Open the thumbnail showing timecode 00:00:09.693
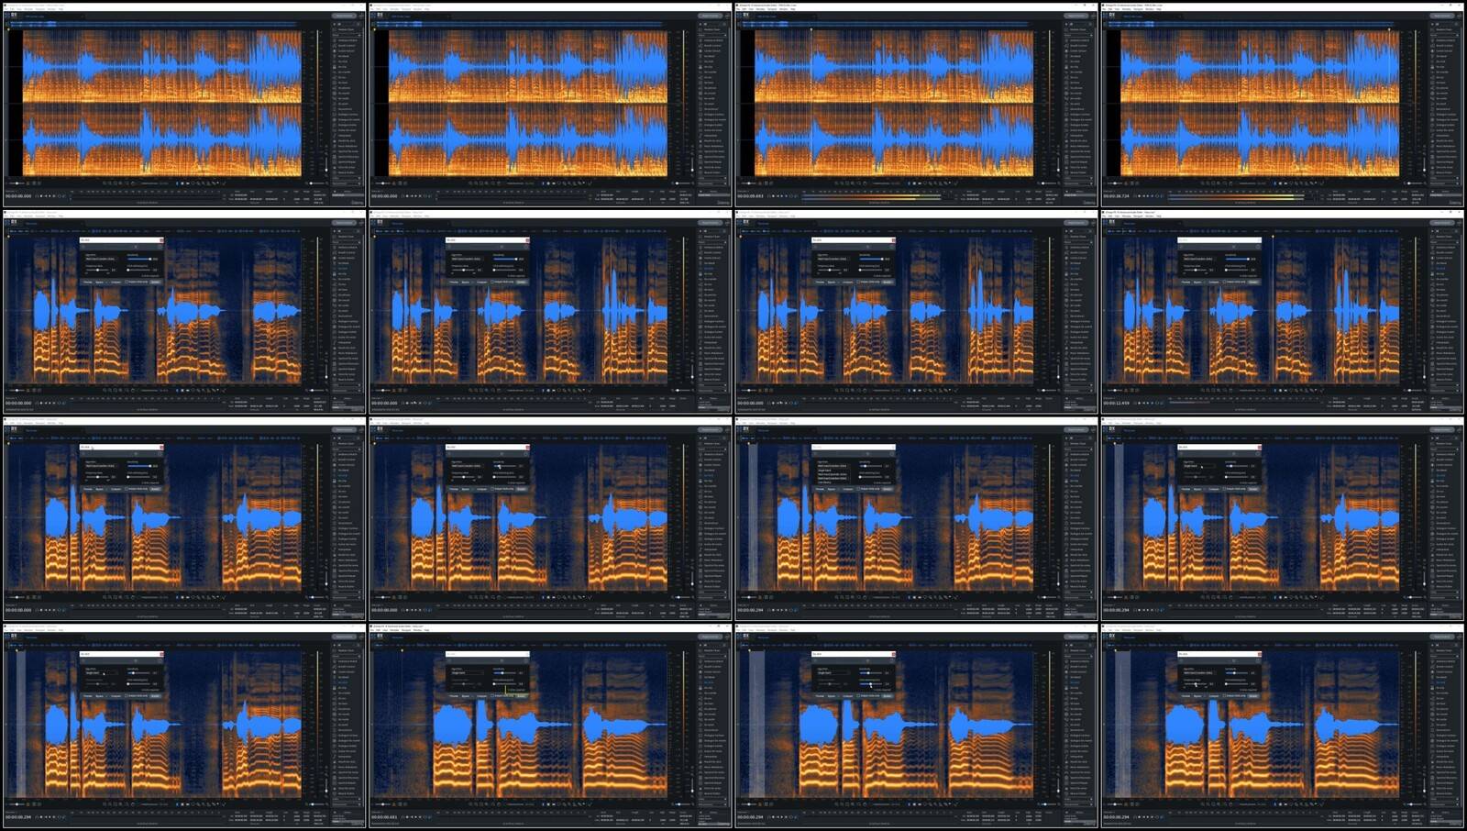This screenshot has width=1467, height=831. [916, 105]
